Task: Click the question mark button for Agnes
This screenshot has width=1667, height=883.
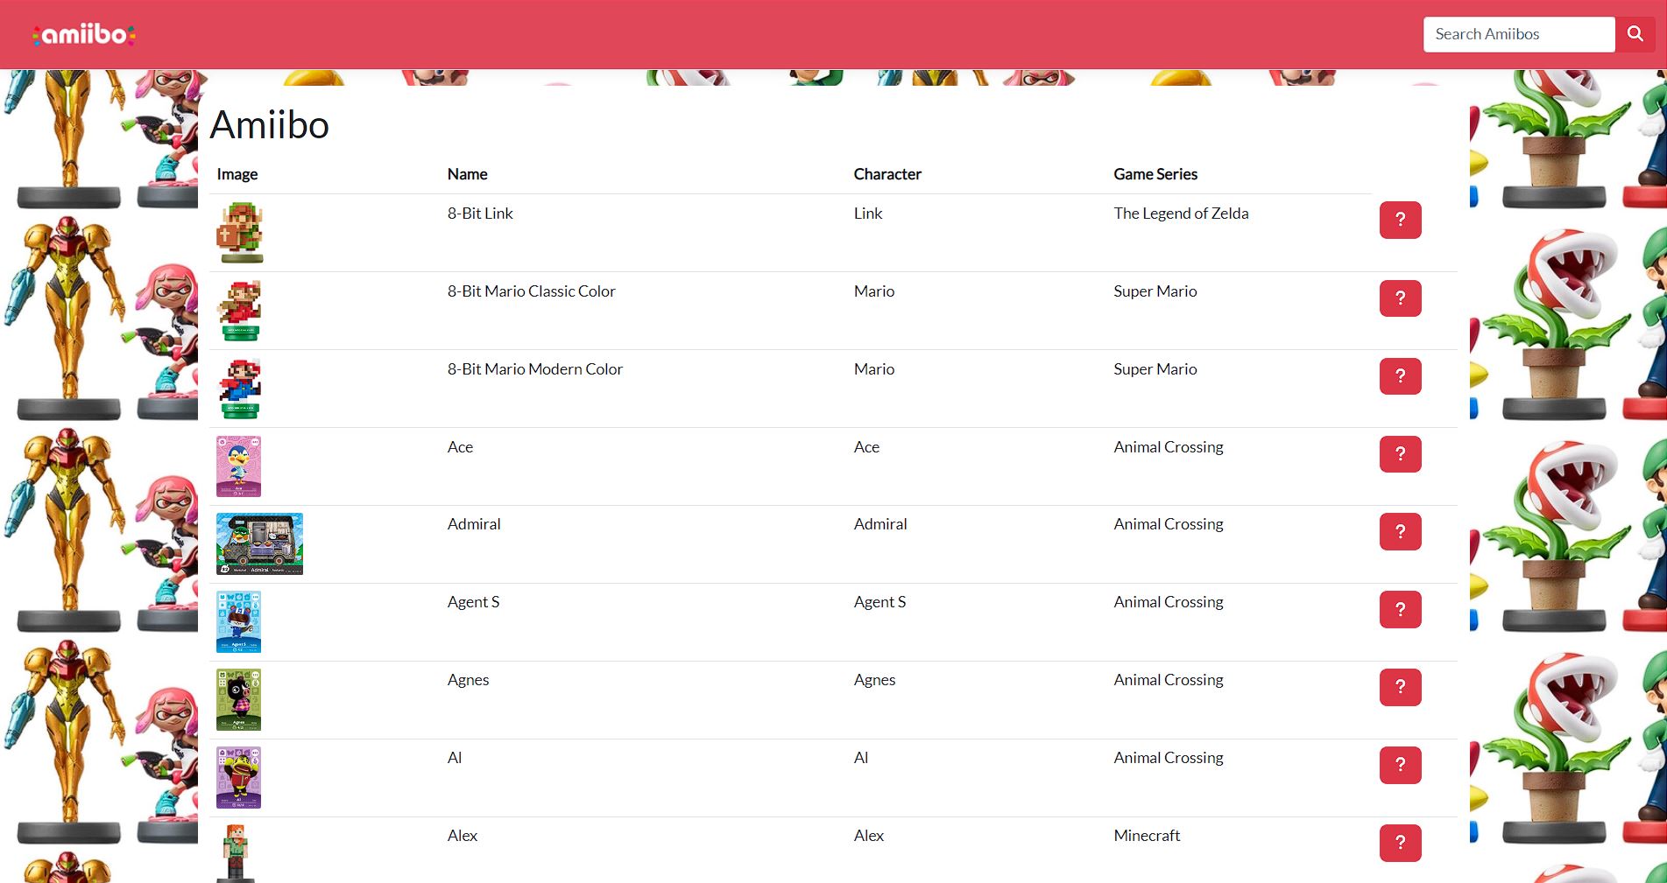Action: tap(1400, 687)
